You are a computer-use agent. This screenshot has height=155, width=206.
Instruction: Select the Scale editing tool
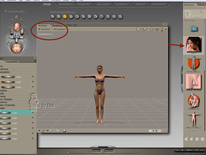pyautogui.click(x=77, y=16)
